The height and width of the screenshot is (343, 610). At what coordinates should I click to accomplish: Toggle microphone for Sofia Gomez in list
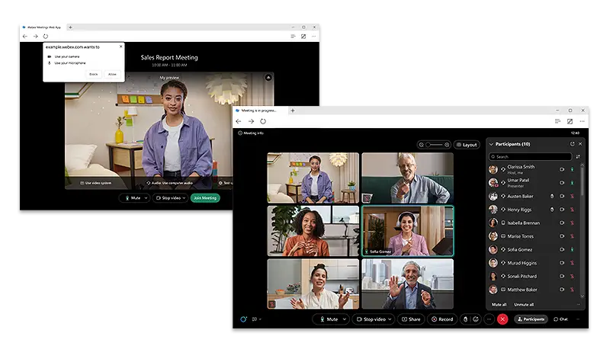[x=573, y=249]
